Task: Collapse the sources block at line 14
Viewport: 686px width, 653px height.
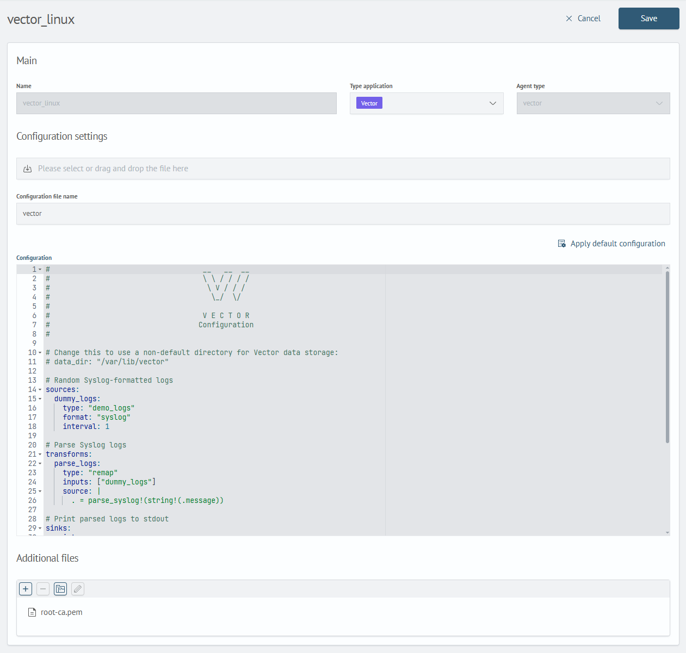Action: point(40,390)
